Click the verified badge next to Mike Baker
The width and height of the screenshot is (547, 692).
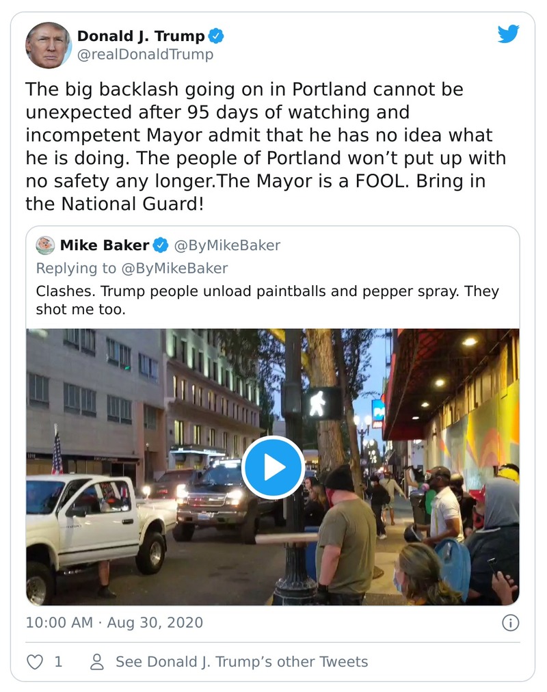pos(161,245)
